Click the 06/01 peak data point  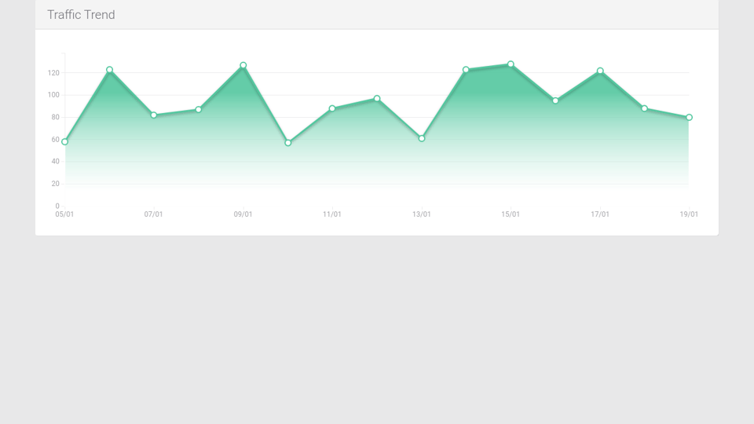pos(110,70)
